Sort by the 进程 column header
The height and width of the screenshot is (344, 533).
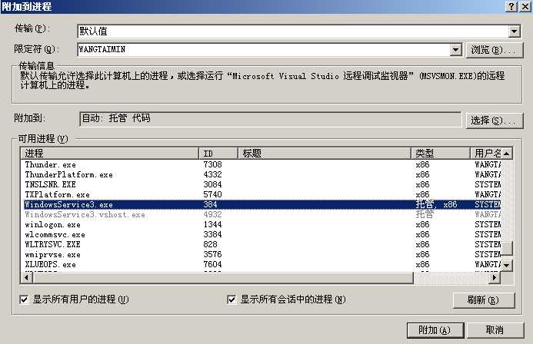110,154
